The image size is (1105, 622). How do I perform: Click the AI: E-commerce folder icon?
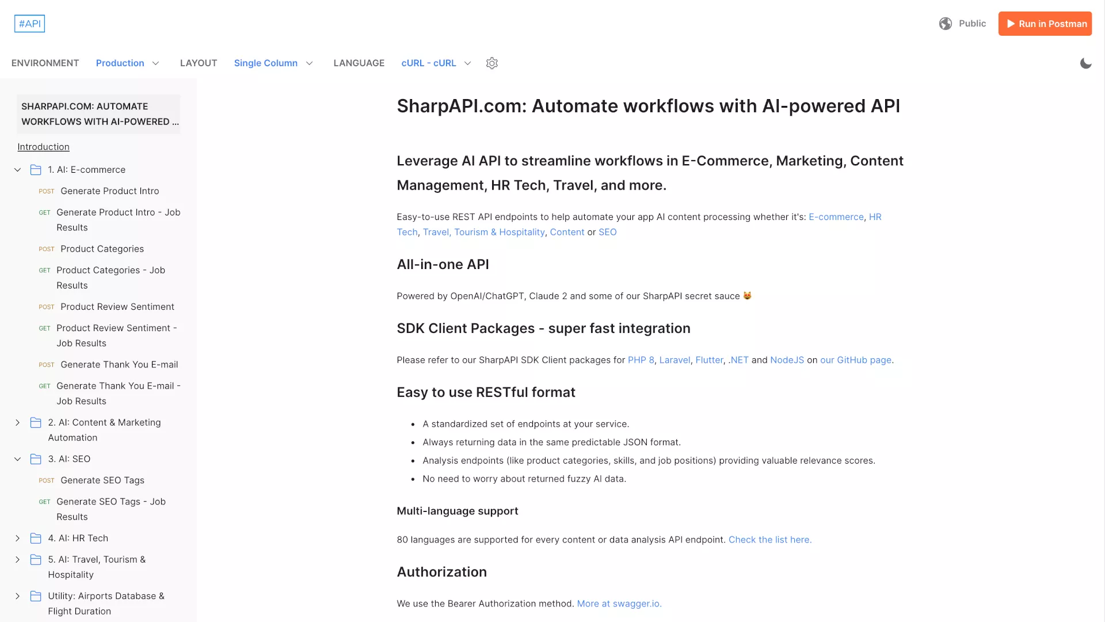[x=36, y=170]
